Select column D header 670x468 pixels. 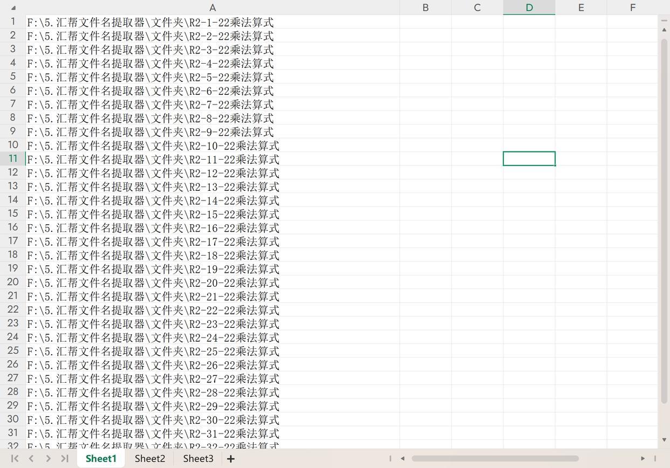pos(529,8)
